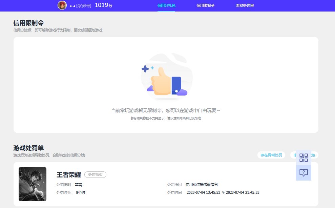Open the help chat question icon
The height and width of the screenshot is (208, 335).
[303, 173]
